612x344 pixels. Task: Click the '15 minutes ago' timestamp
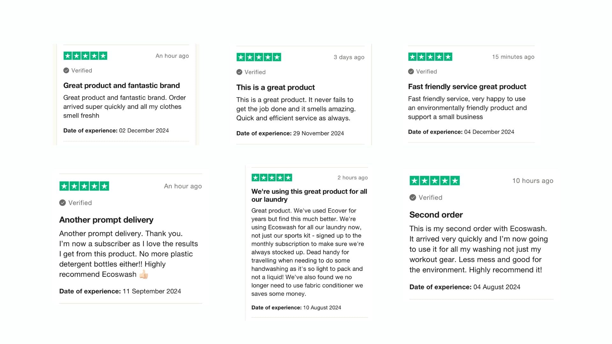[x=513, y=57]
